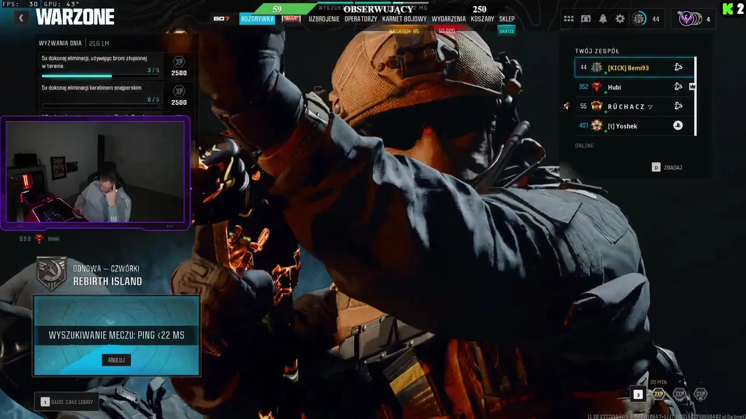Click the 'Wyzwania dnia' header
Viewport: 746px width, 419px height.
click(60, 43)
